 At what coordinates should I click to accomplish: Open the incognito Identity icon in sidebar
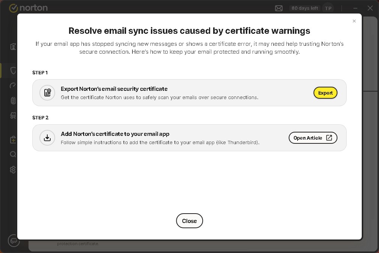13,116
